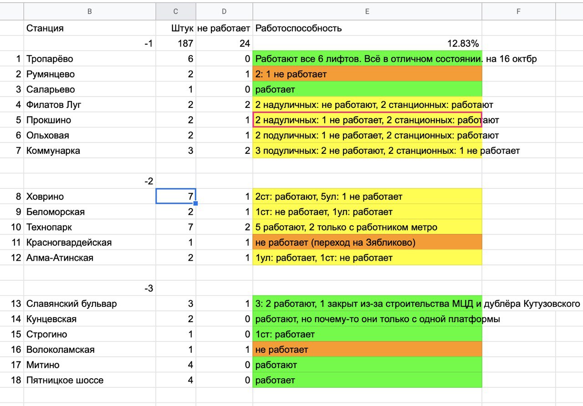Image resolution: width=583 pixels, height=406 pixels.
Task: Click the 'Тропарёво' station cell
Action: [90, 59]
